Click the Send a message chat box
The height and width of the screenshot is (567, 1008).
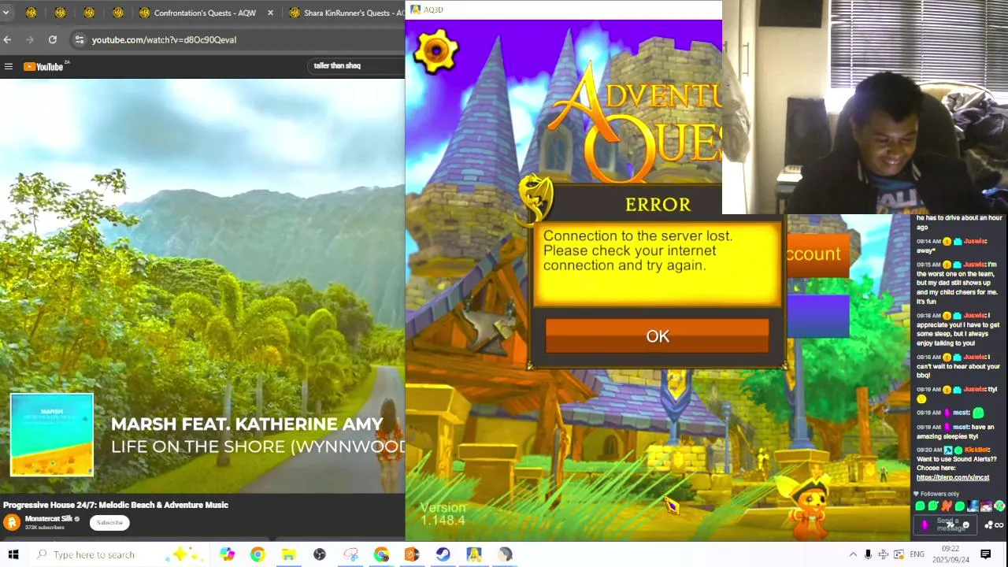click(945, 525)
